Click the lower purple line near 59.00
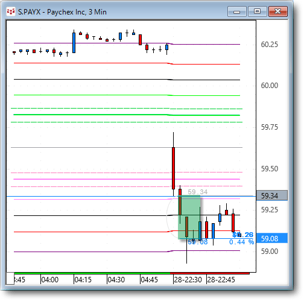 [127, 252]
